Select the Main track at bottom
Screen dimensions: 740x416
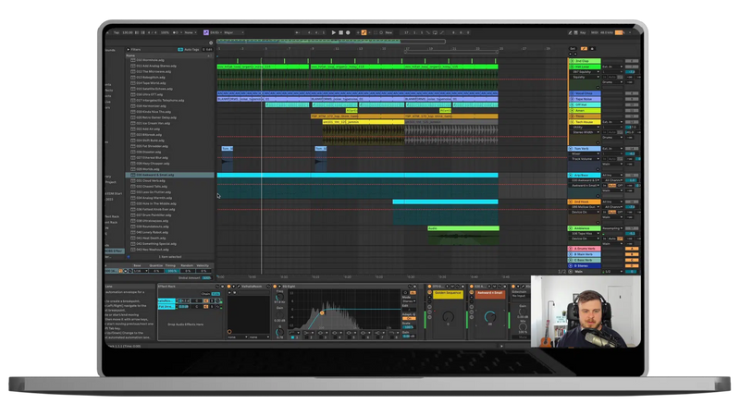583,272
